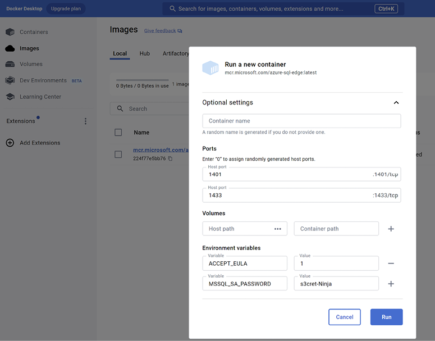Add environment variable with the plus icon
Image resolution: width=435 pixels, height=341 pixels.
(x=391, y=284)
